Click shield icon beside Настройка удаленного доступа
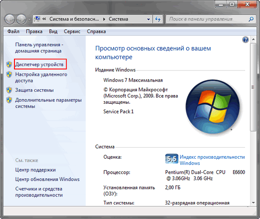Image resolution: width=260 pixels, height=219 pixels. pos(9,74)
